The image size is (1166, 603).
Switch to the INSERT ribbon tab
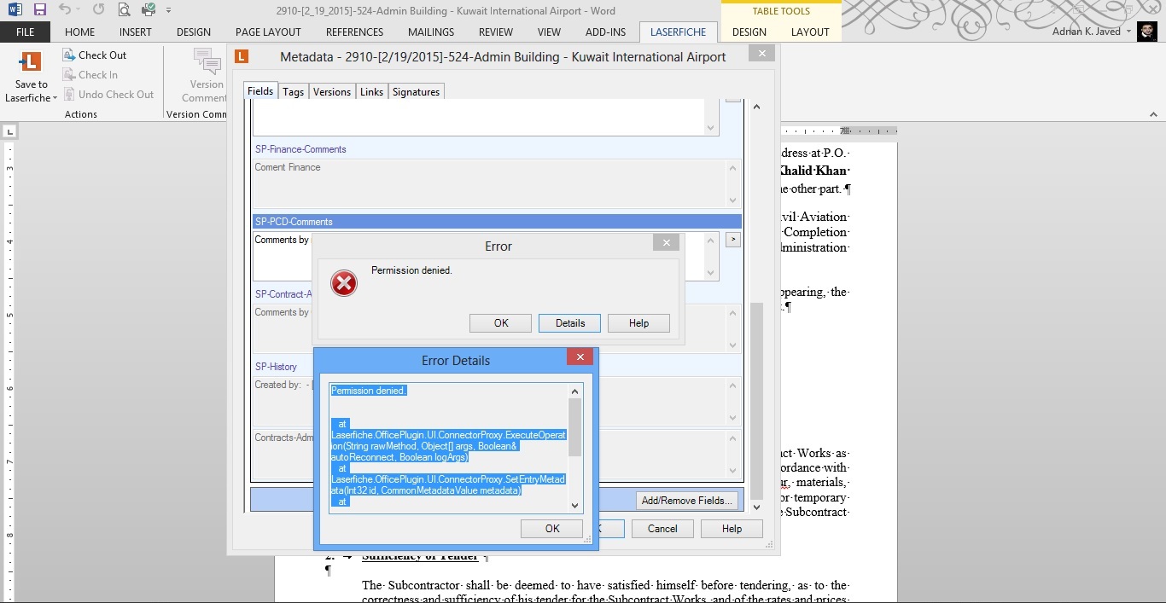click(136, 32)
